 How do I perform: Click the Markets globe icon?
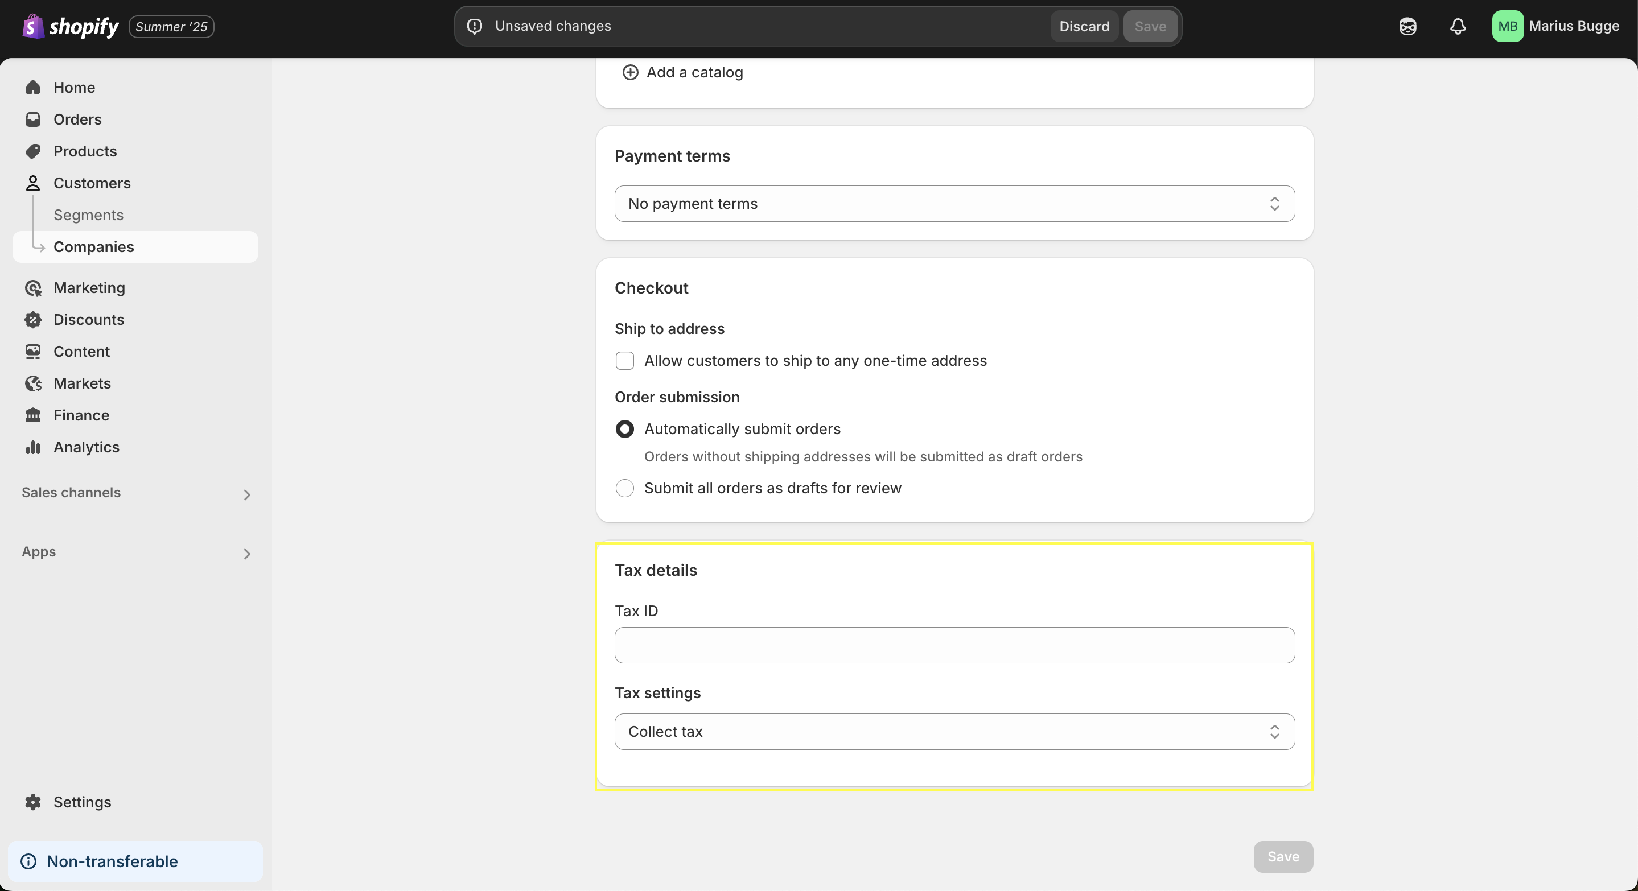tap(33, 383)
